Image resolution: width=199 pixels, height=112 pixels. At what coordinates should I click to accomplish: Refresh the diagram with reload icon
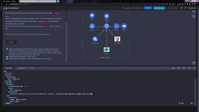click(194, 63)
